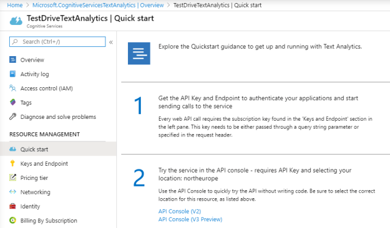Click the Networking arrows icon
The height and width of the screenshot is (228, 390).
click(x=13, y=192)
